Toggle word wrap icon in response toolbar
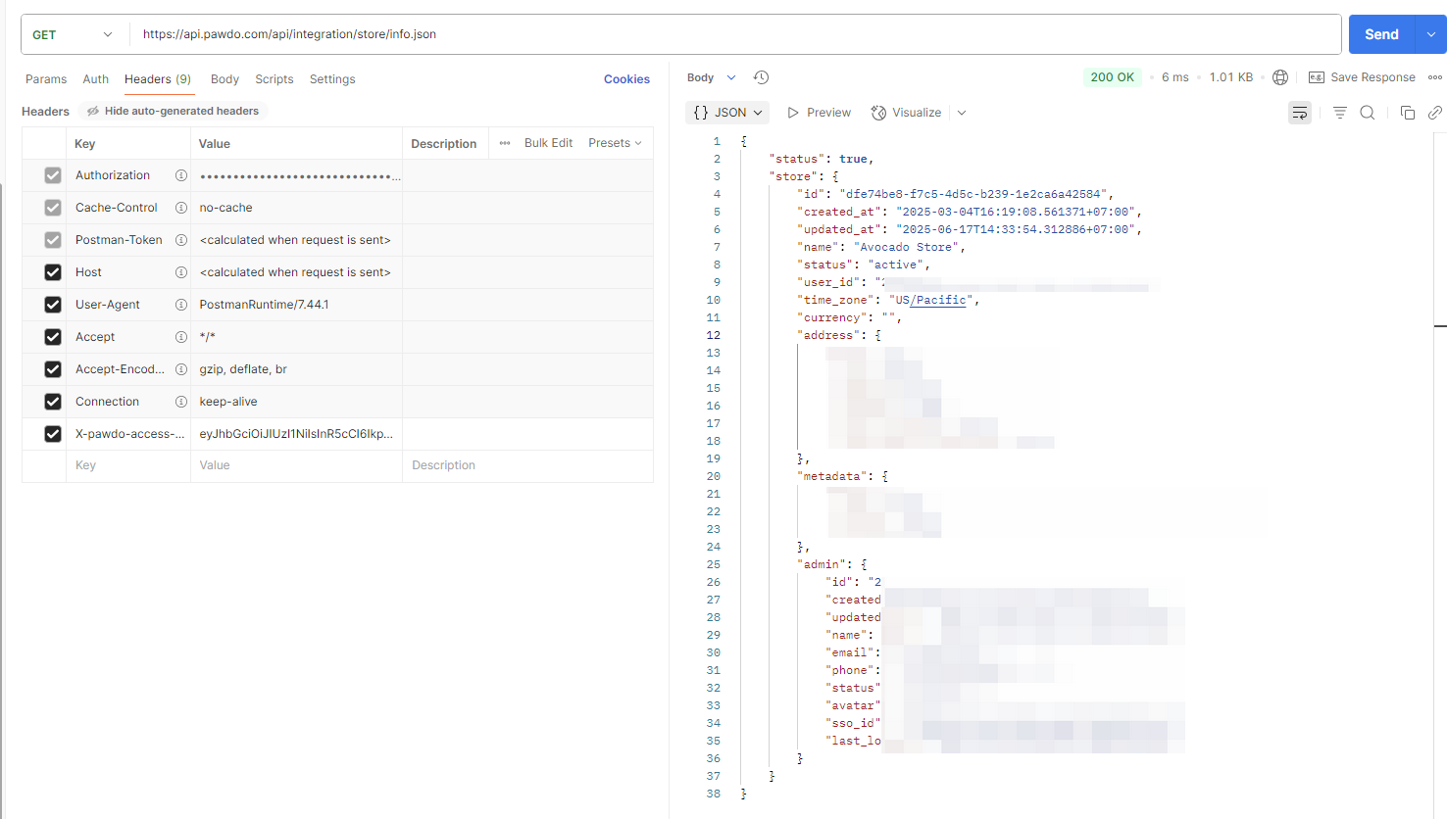 click(x=1300, y=113)
